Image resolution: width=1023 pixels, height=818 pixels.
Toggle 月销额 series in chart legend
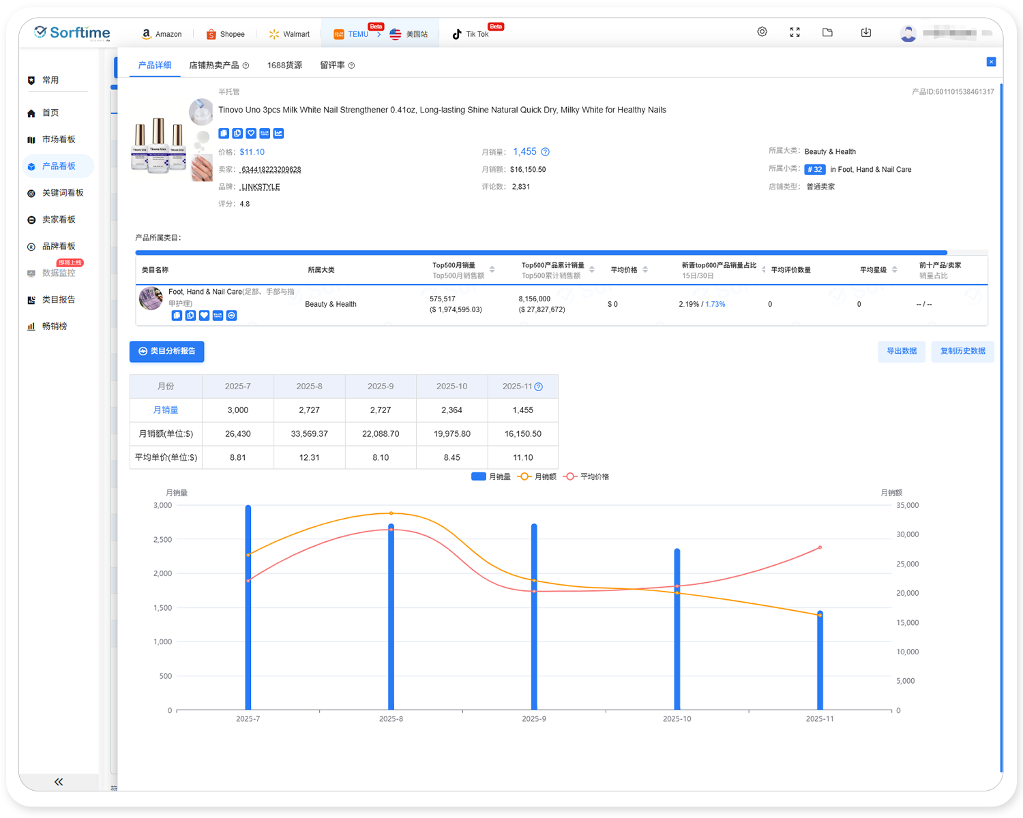(537, 476)
